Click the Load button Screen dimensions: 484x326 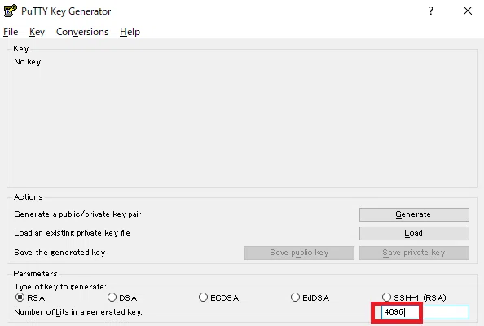click(414, 233)
